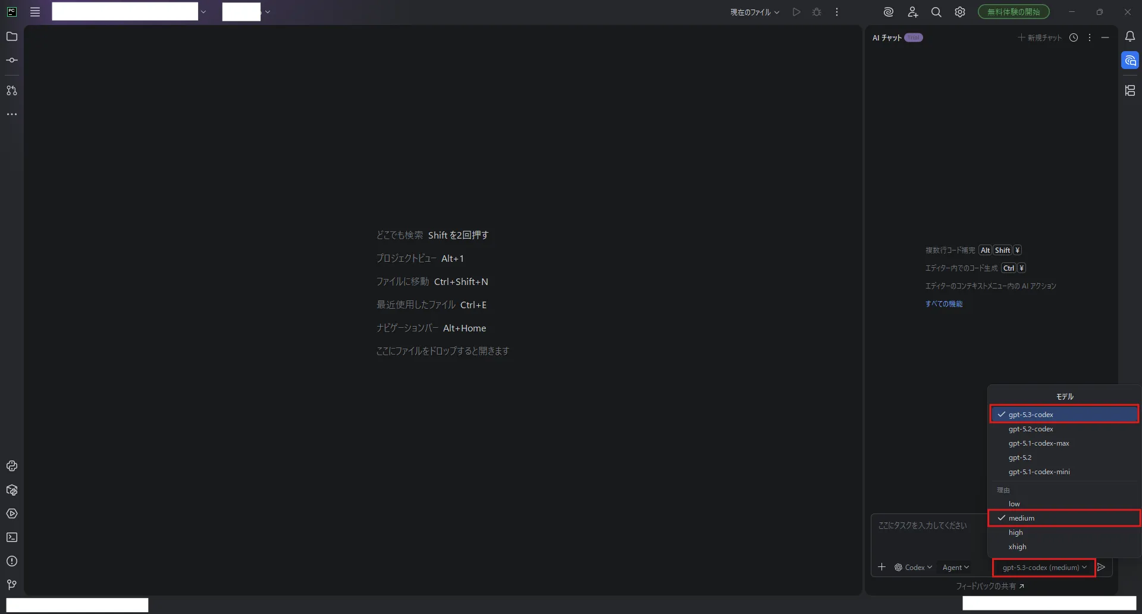The image size is (1142, 614).
Task: Set reasoning level to medium
Action: (x=1064, y=518)
